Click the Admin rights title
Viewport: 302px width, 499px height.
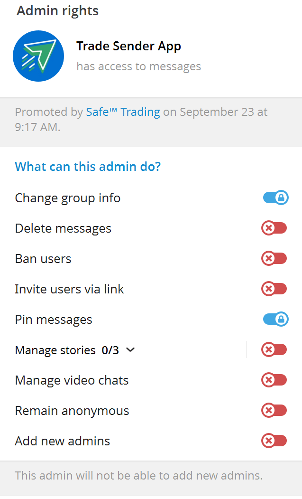(57, 10)
